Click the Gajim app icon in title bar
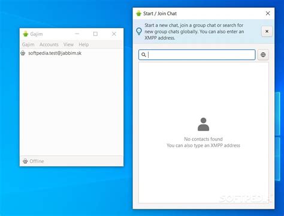 [26, 34]
